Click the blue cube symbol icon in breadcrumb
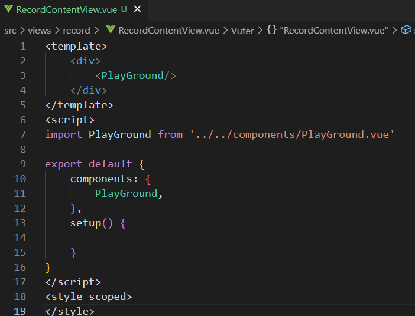Image resolution: width=415 pixels, height=316 pixels. (406, 30)
